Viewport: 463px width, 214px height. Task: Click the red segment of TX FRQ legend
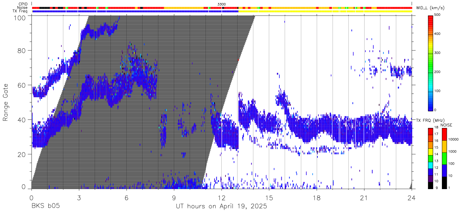click(431, 131)
